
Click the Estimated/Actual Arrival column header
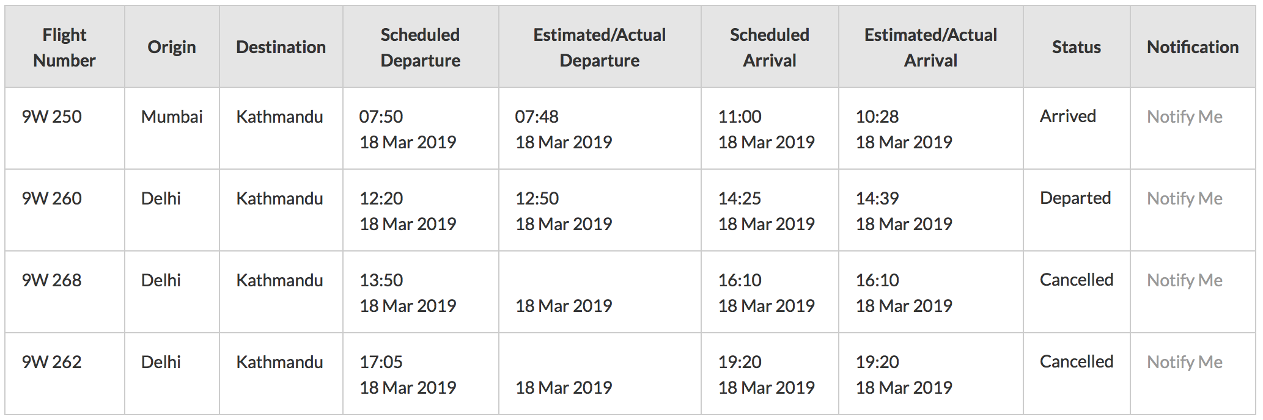click(930, 47)
